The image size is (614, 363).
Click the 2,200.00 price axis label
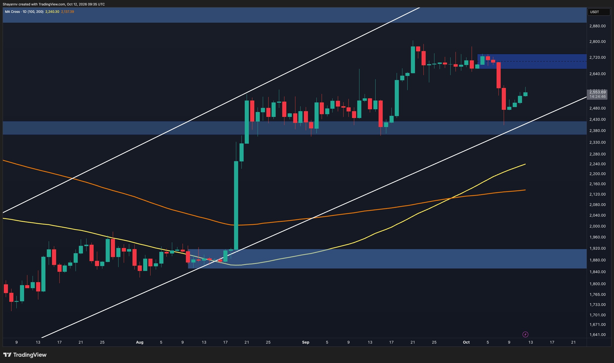[x=598, y=174]
